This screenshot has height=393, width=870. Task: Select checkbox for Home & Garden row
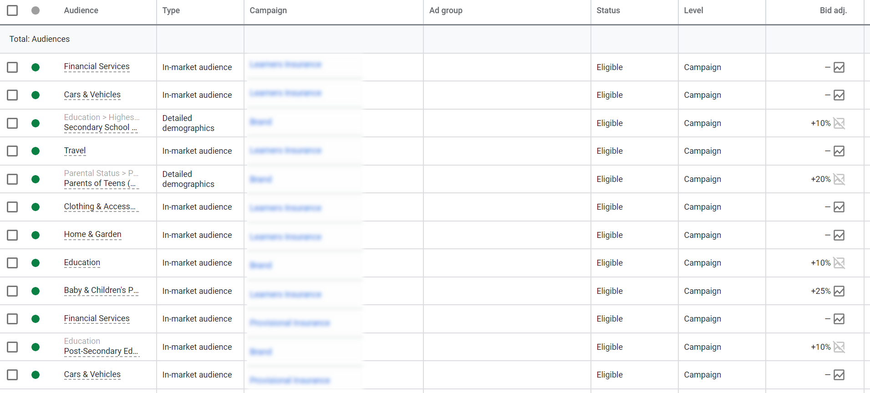coord(12,235)
